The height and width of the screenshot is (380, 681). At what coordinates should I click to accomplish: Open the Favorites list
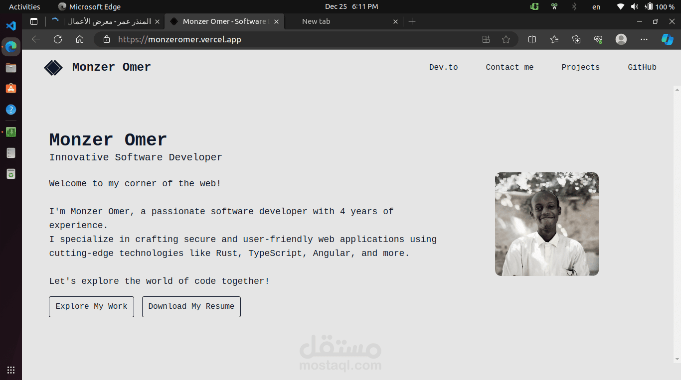tap(554, 39)
